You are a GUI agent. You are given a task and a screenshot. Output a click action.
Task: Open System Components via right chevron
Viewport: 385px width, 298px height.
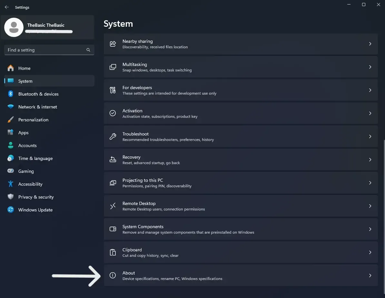[370, 229]
